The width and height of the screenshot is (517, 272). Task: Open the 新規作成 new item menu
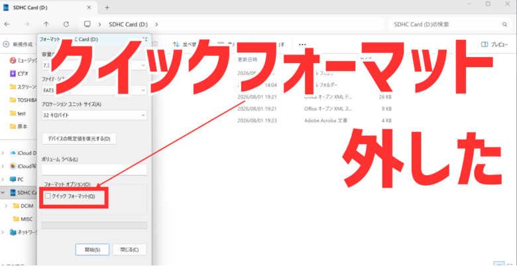[19, 44]
